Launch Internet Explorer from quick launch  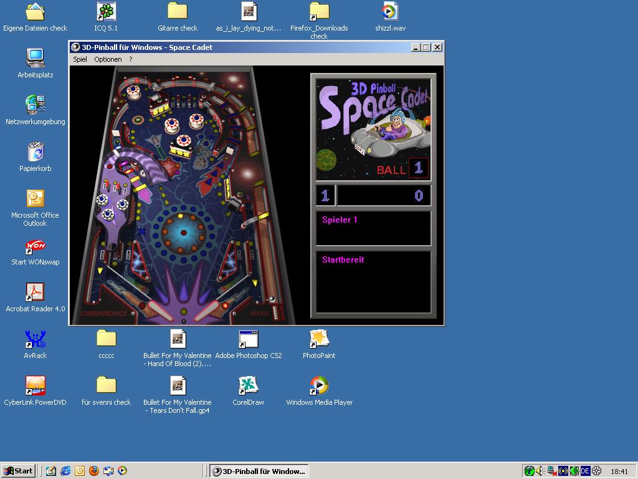65,472
